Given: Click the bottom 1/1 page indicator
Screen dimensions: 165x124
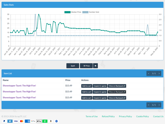Looking at the screenshot, I should click(x=154, y=105).
